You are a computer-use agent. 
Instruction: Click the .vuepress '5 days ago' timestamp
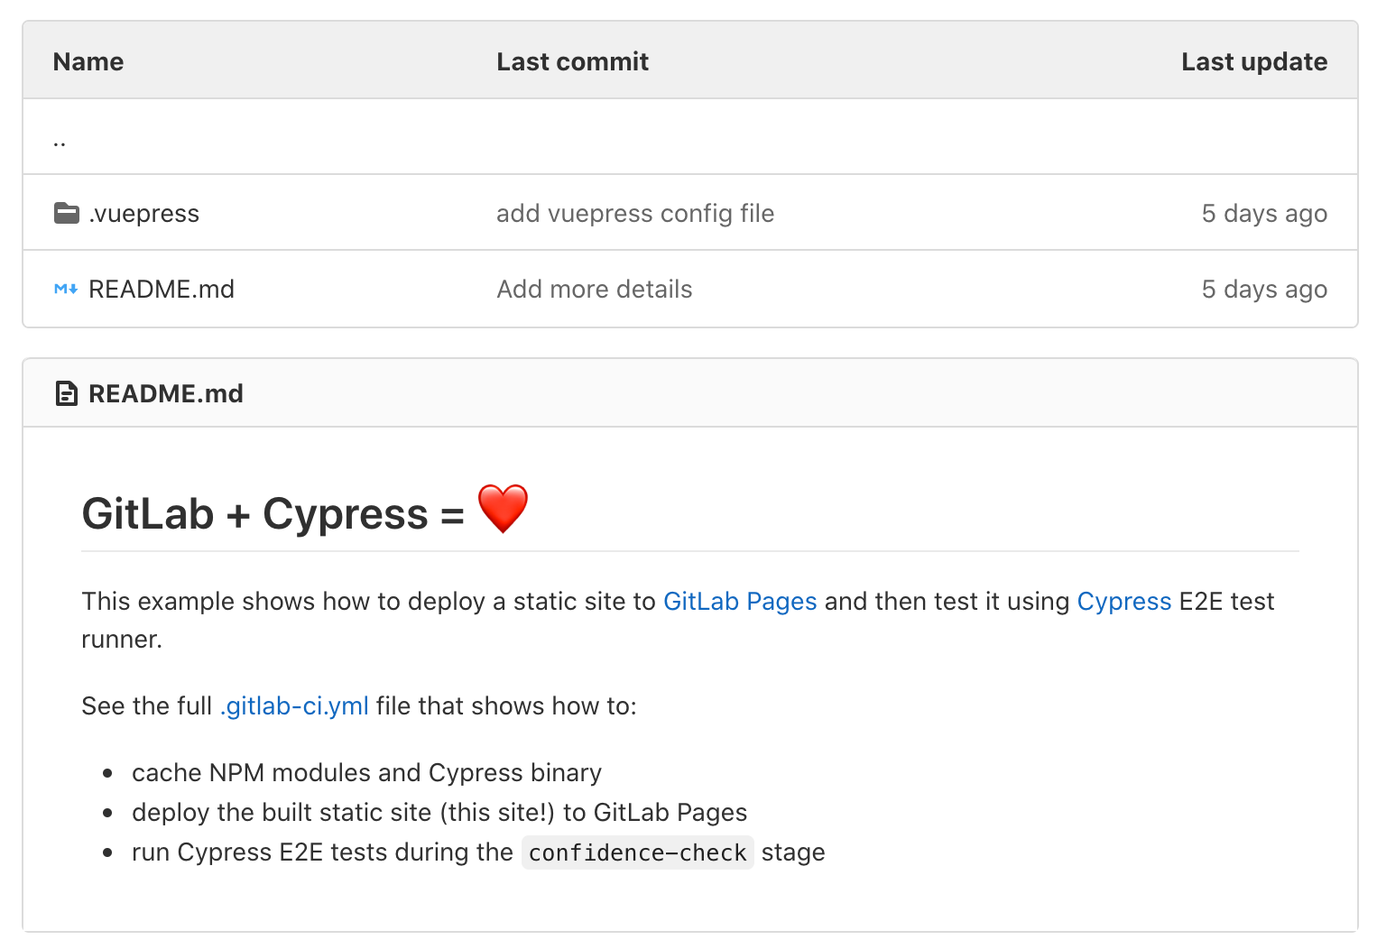tap(1263, 214)
